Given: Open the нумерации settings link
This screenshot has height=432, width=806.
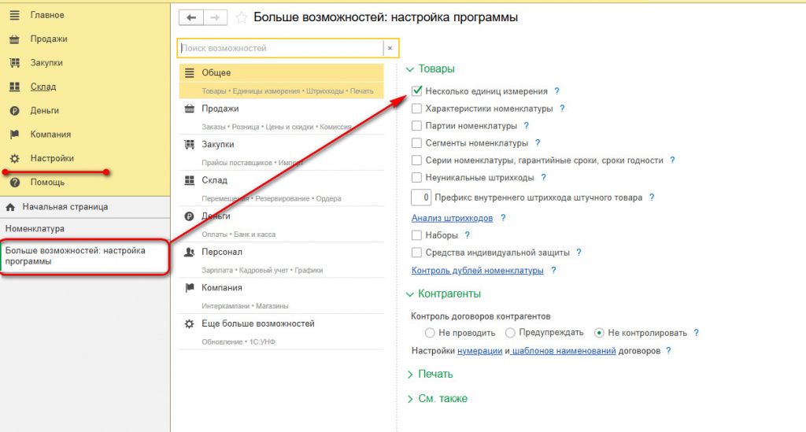Looking at the screenshot, I should click(479, 352).
